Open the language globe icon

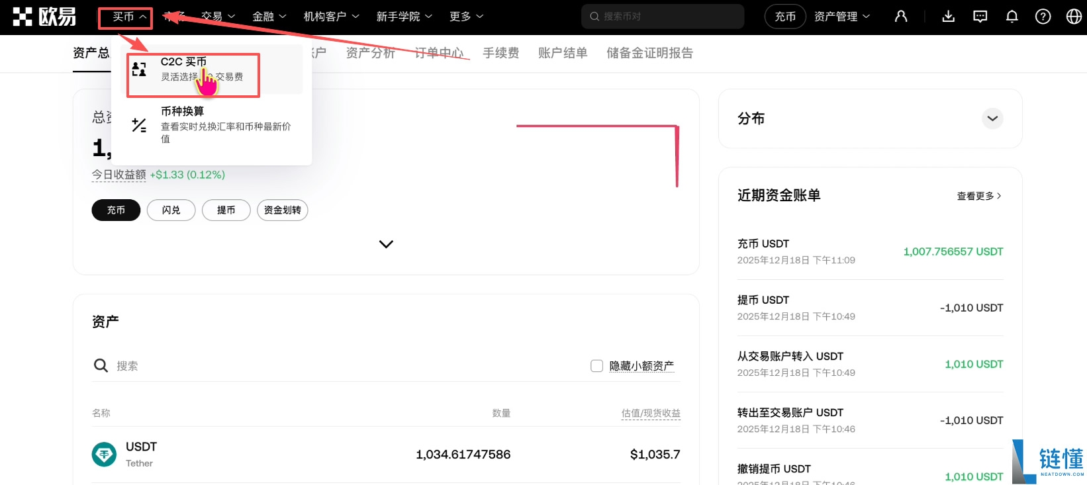[x=1074, y=17]
